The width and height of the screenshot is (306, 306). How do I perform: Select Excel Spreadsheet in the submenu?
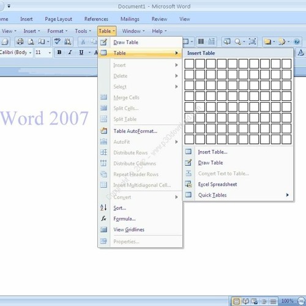[238, 184]
